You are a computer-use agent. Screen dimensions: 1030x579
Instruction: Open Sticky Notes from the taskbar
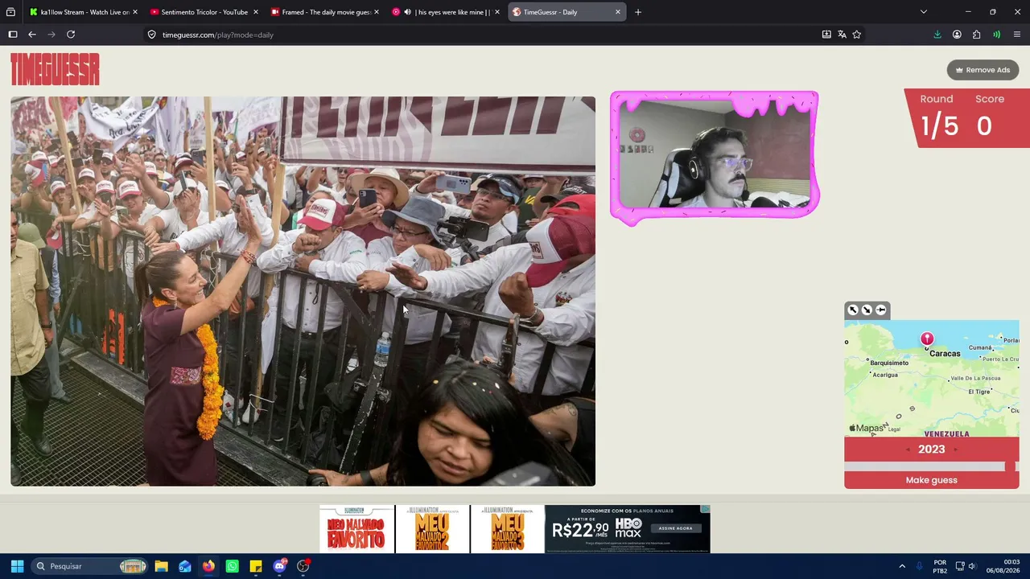pos(256,566)
